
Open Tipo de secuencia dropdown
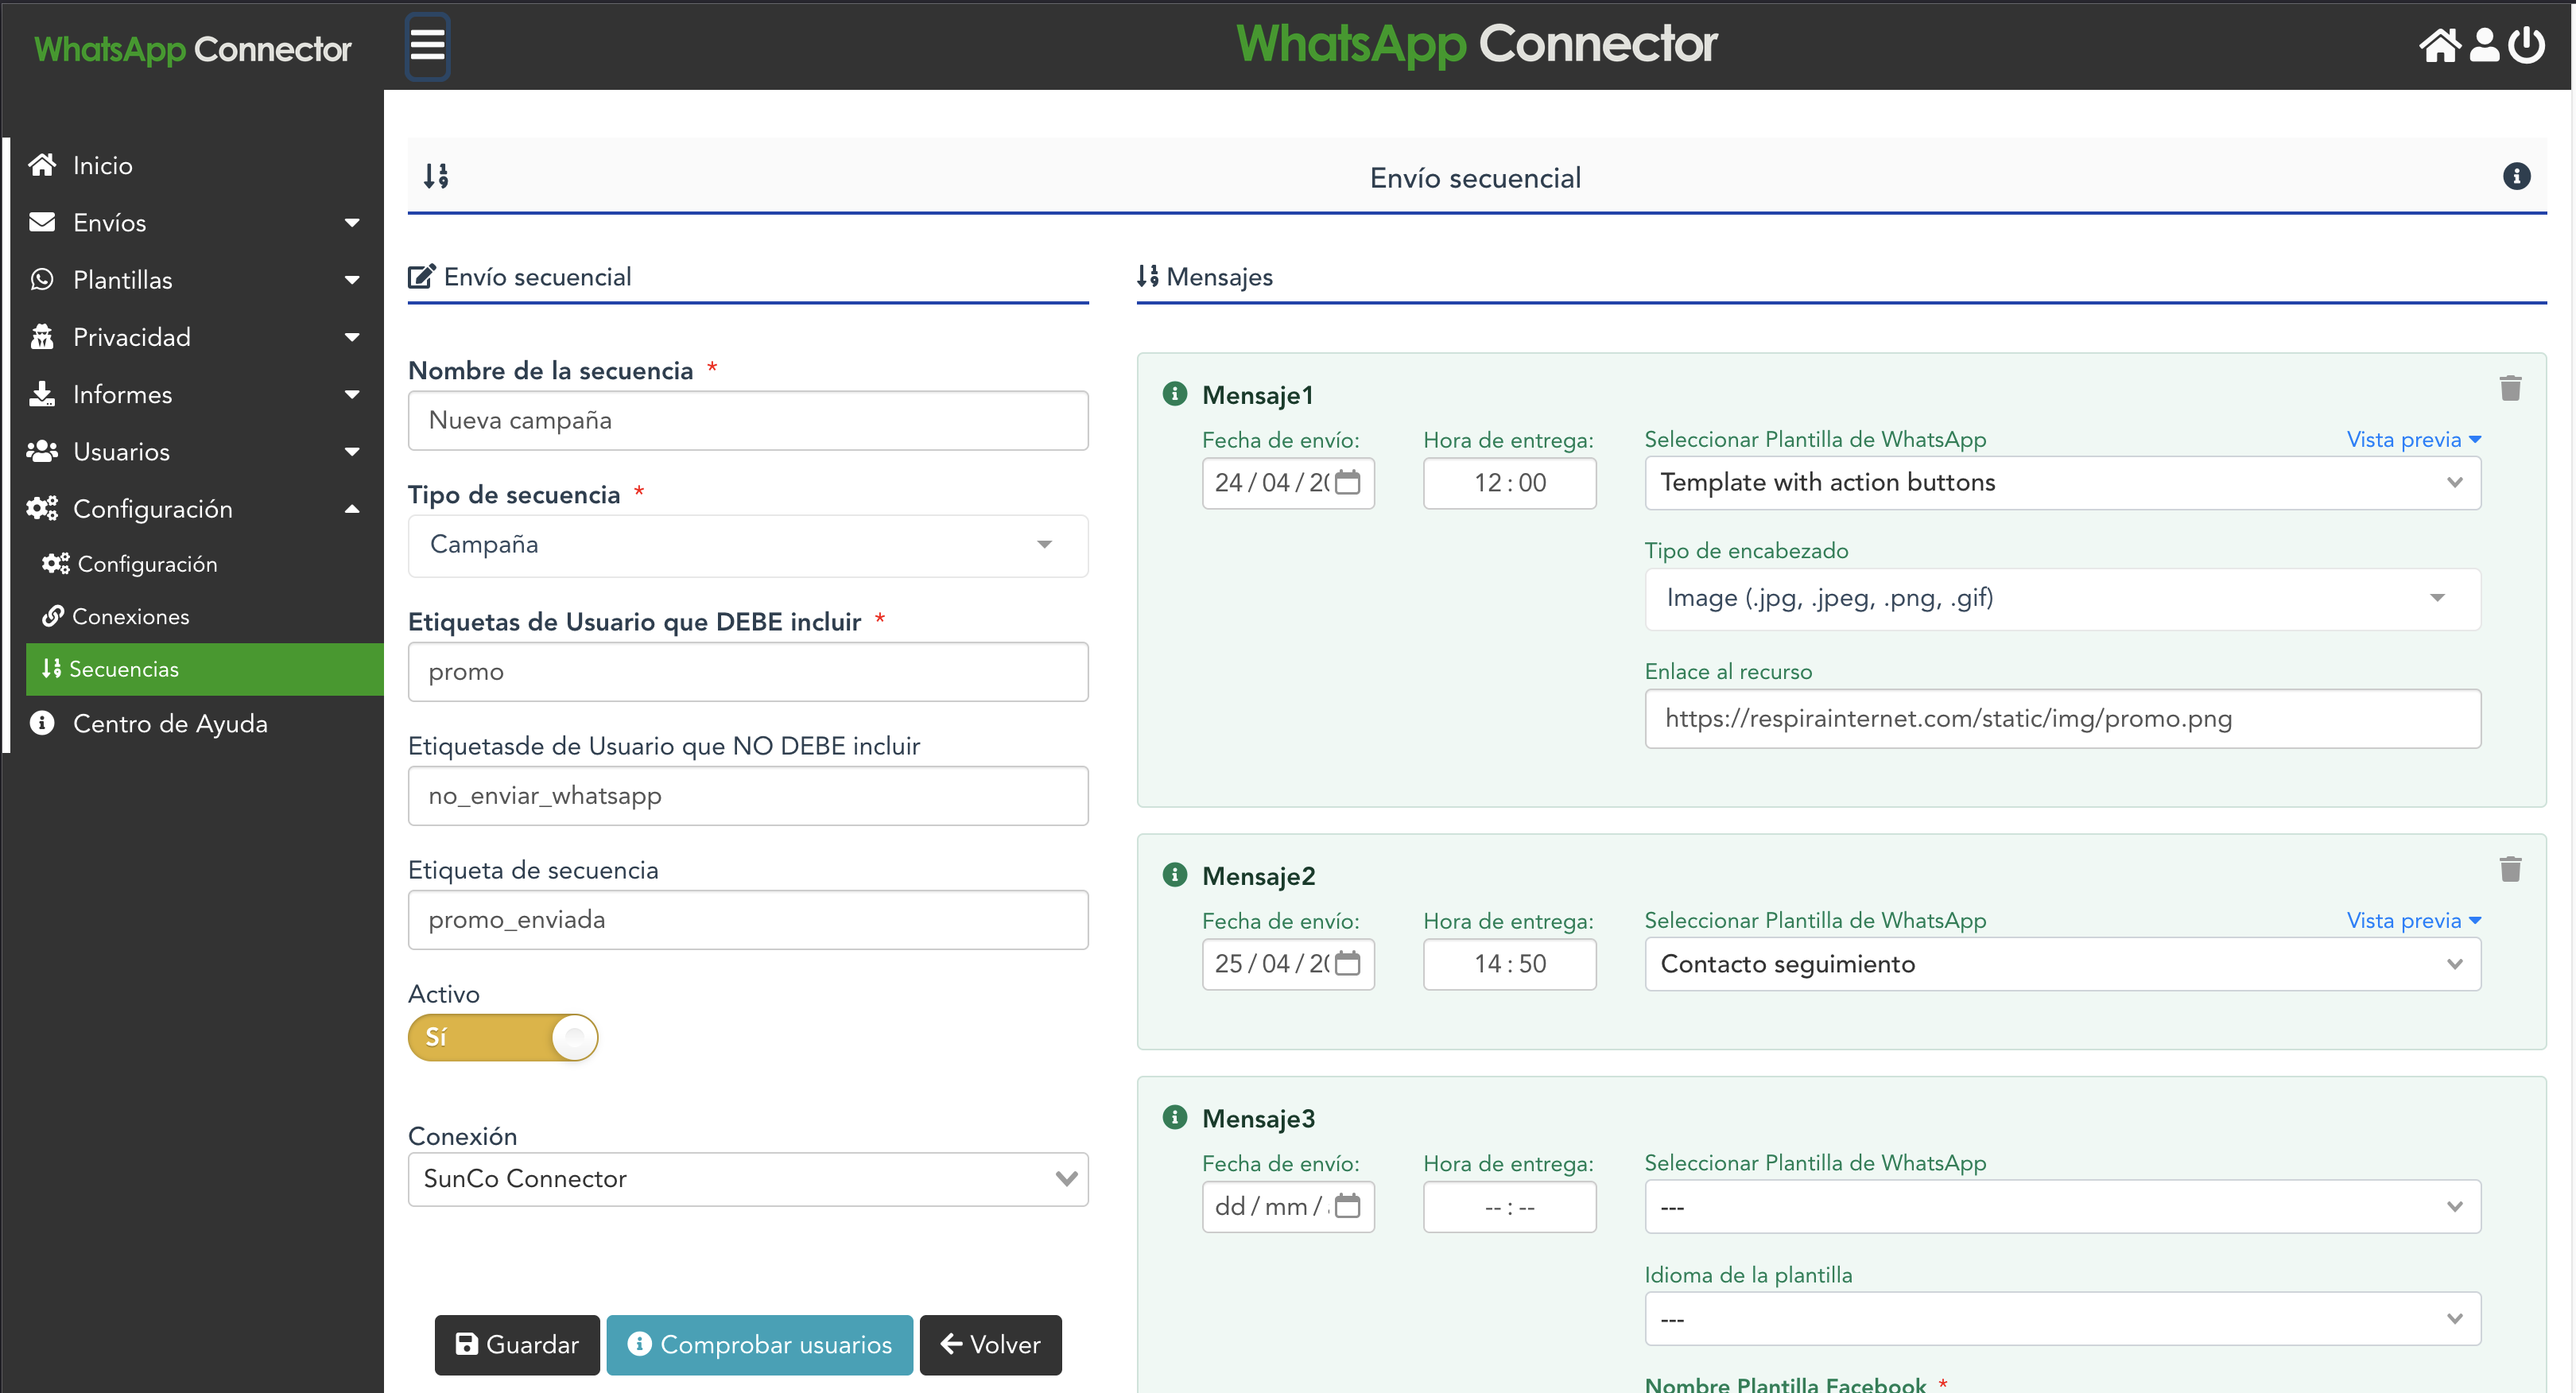[747, 545]
